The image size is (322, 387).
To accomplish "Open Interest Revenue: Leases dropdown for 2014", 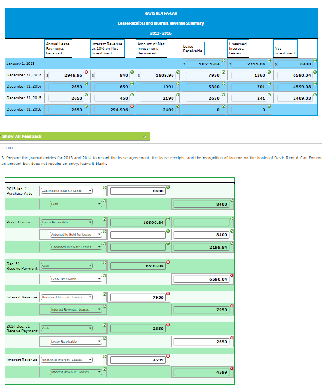I will point(76,372).
